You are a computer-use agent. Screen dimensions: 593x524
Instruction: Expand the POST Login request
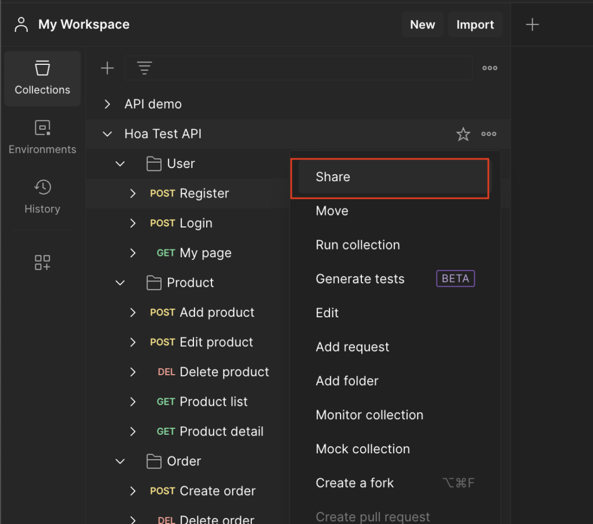(133, 223)
